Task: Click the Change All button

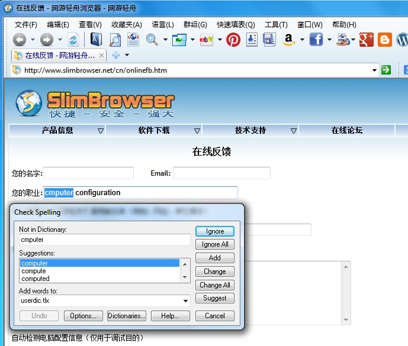Action: [x=215, y=285]
